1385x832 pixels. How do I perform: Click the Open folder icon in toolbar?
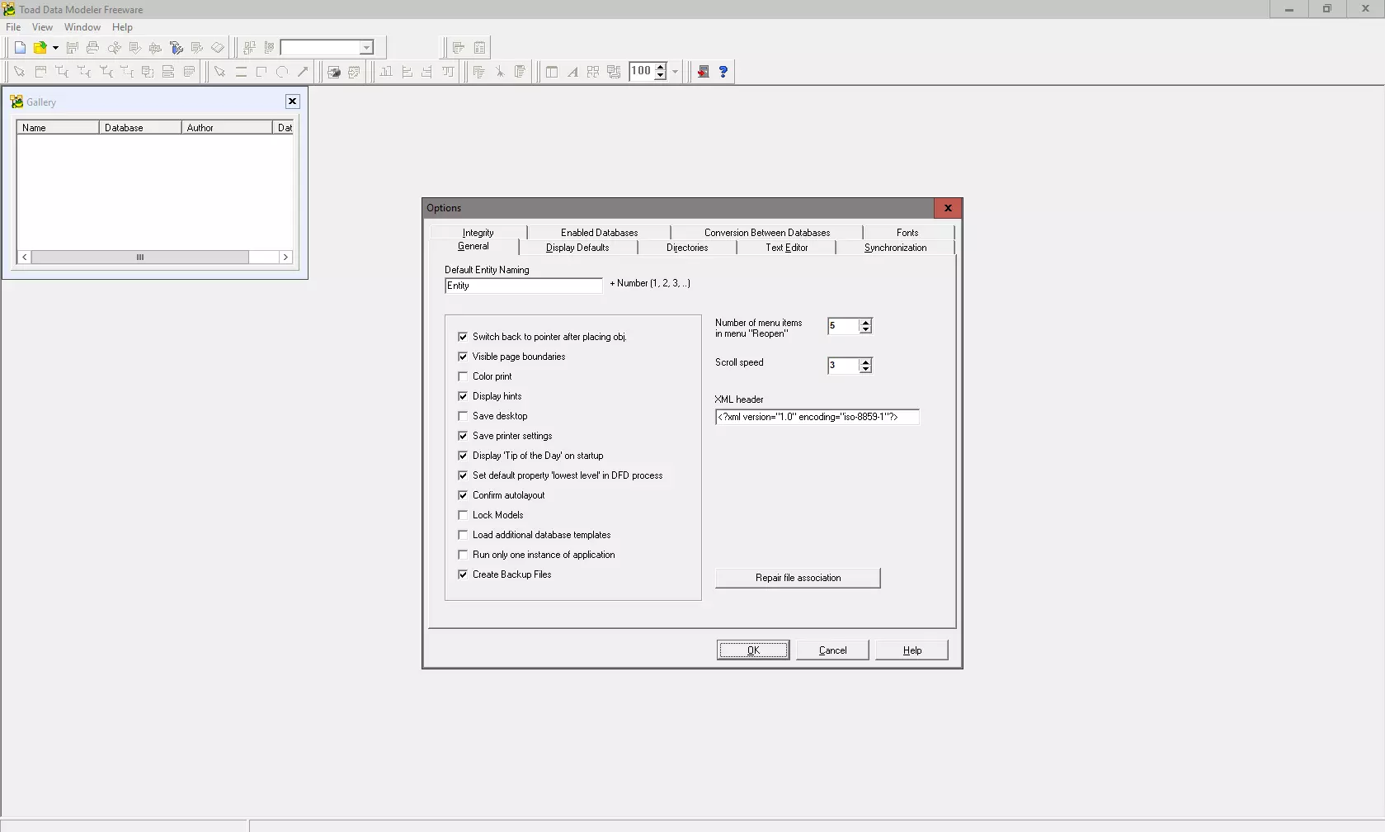pyautogui.click(x=40, y=48)
